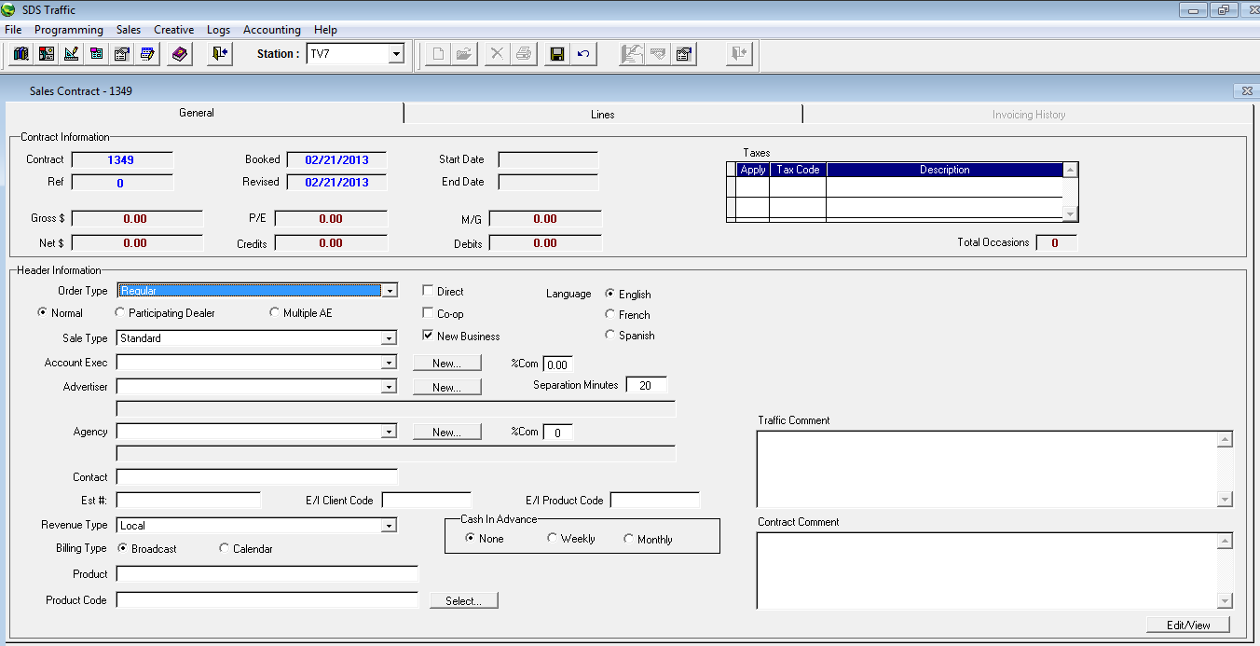
Task: Click the print icon in the toolbar
Action: [x=524, y=54]
